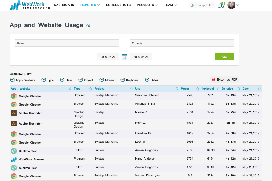Click Sublime Text icon in May 20 row
Screen dimensions: 272x181
[14, 168]
